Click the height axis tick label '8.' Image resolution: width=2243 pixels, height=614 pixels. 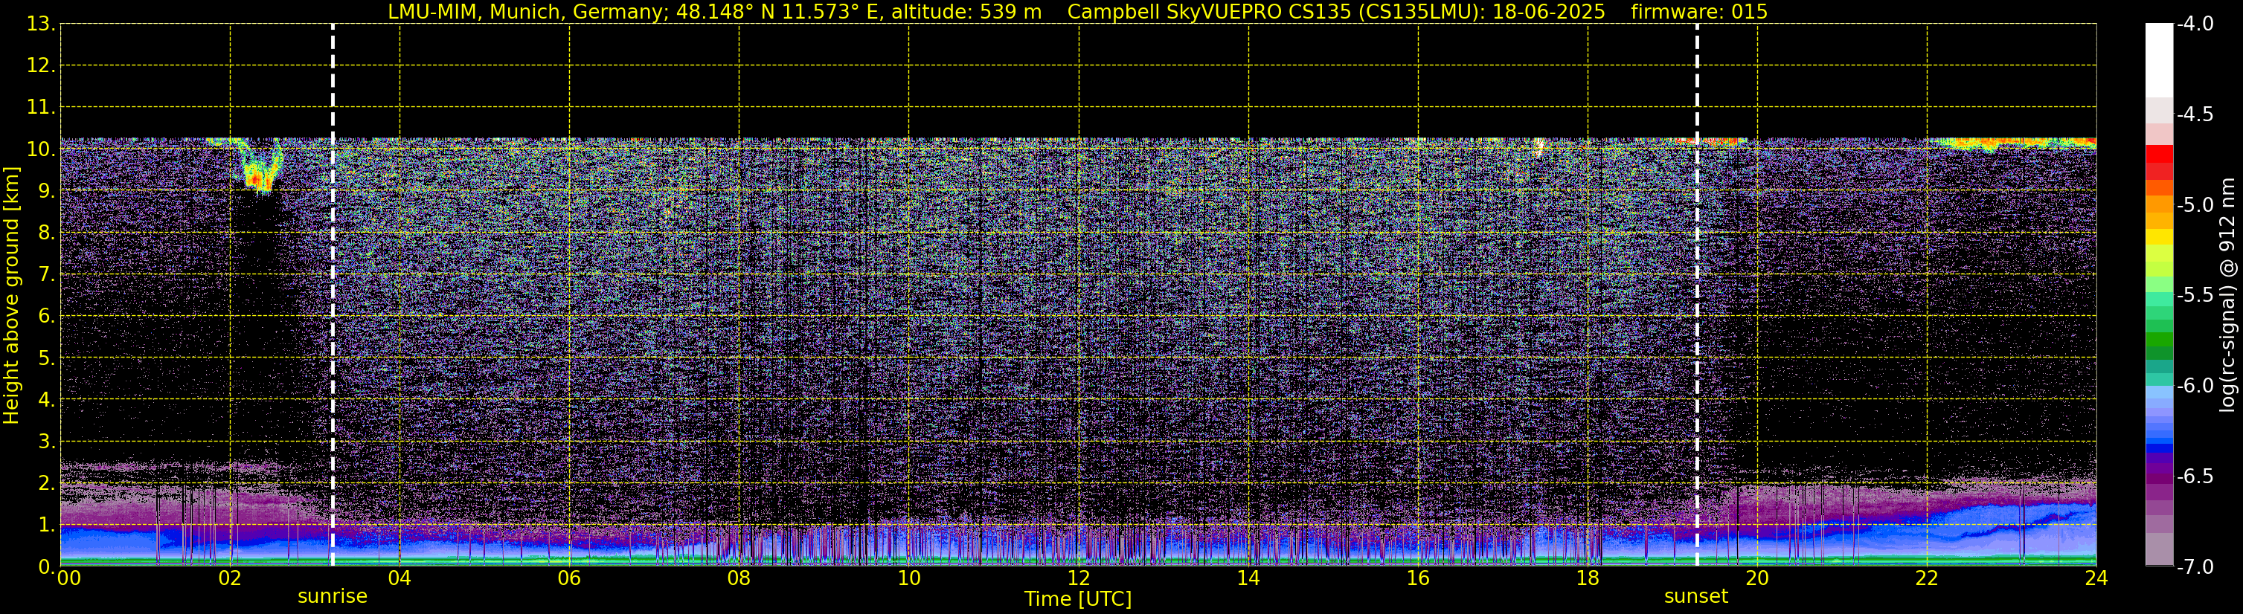click(x=47, y=233)
